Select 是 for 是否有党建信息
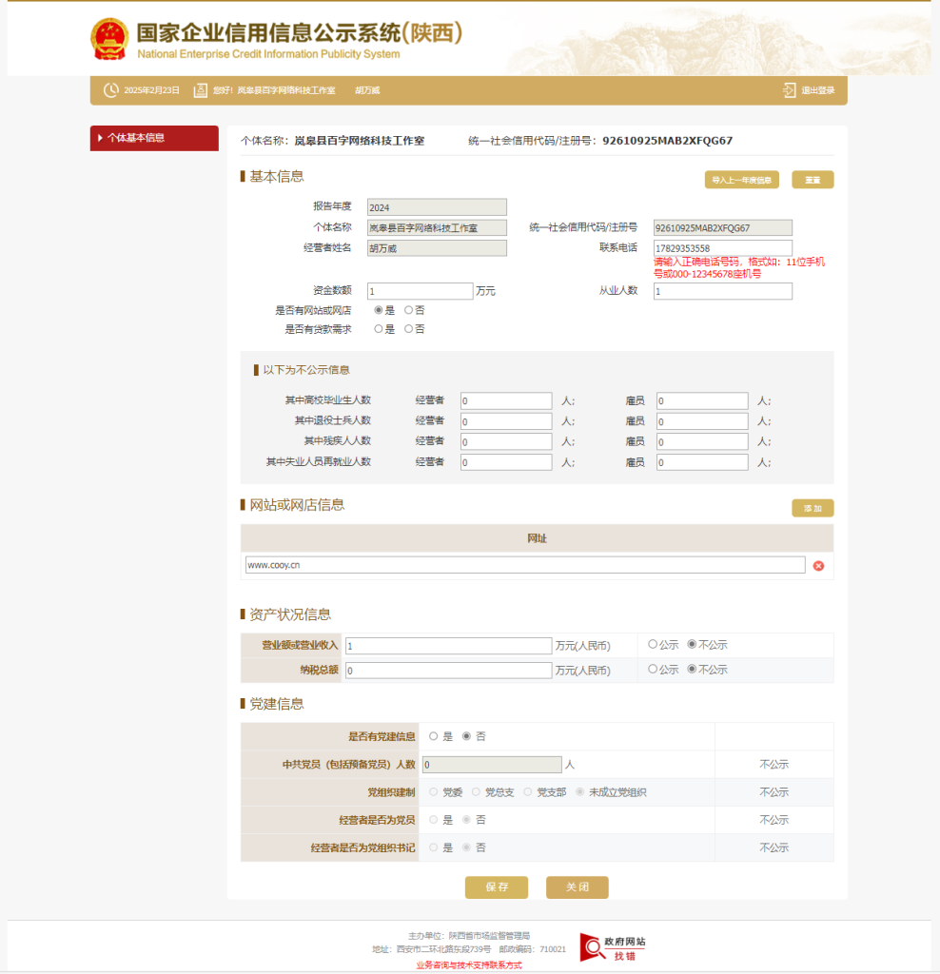Screen dimensions: 940x974 [434, 736]
